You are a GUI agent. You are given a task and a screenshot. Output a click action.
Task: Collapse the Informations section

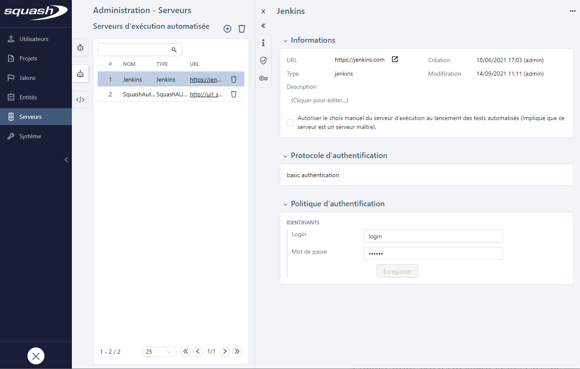point(285,40)
